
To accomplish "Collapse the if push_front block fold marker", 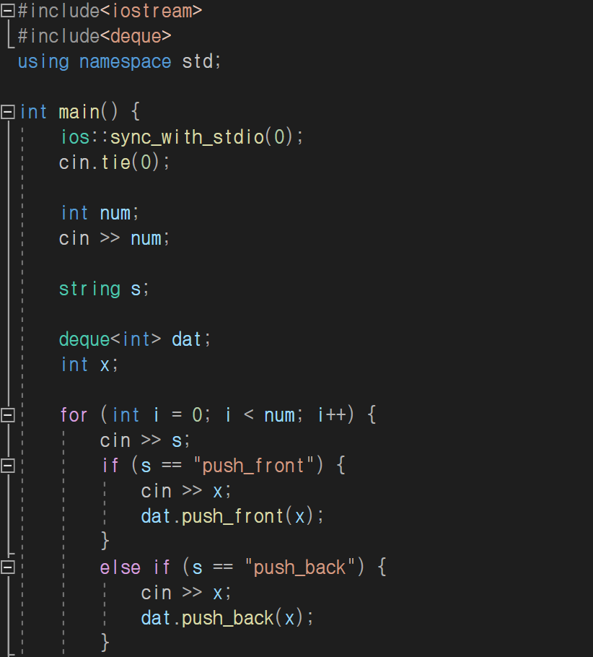I will click(7, 466).
